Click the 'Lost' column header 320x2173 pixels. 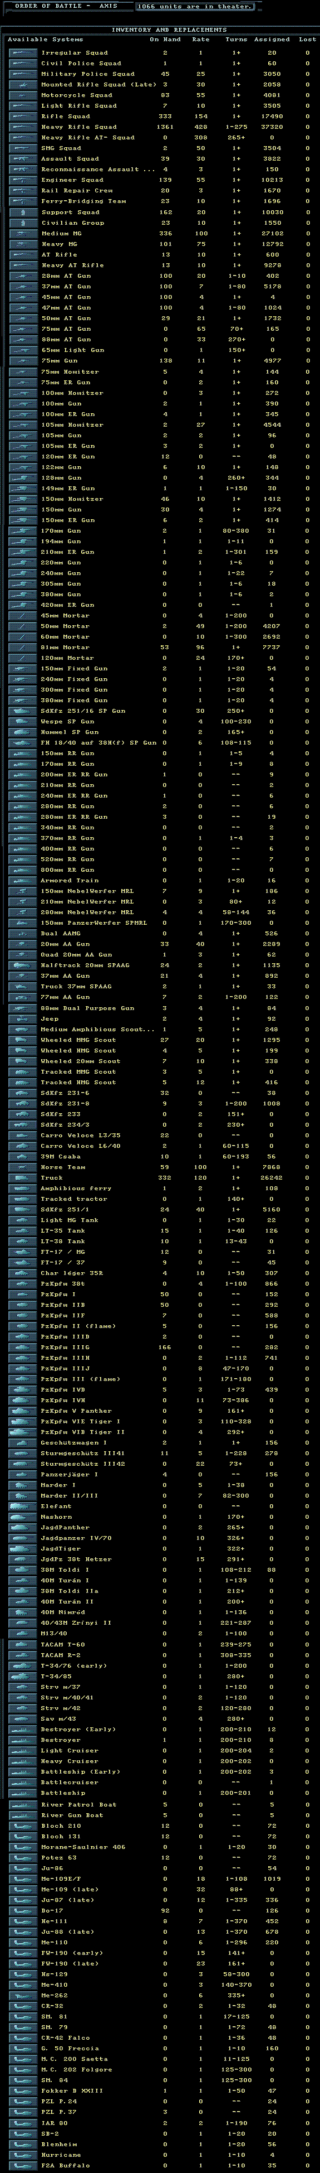coord(307,40)
